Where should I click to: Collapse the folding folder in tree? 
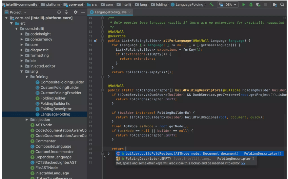[27, 77]
